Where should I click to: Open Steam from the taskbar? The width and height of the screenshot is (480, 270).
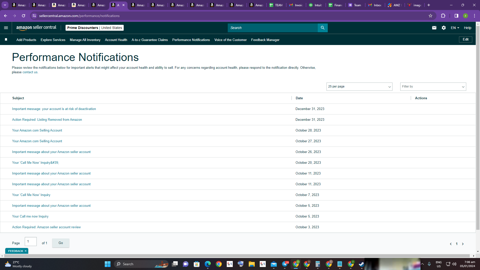click(x=362, y=264)
